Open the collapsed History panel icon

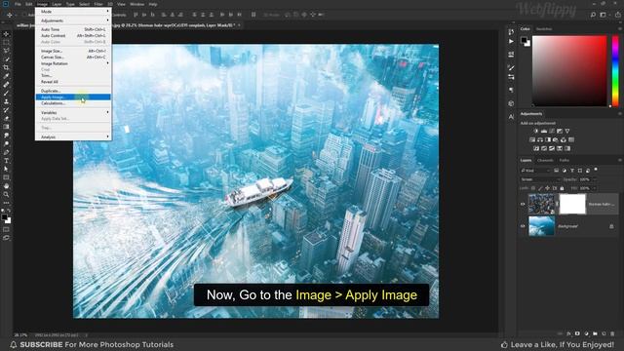tap(511, 32)
